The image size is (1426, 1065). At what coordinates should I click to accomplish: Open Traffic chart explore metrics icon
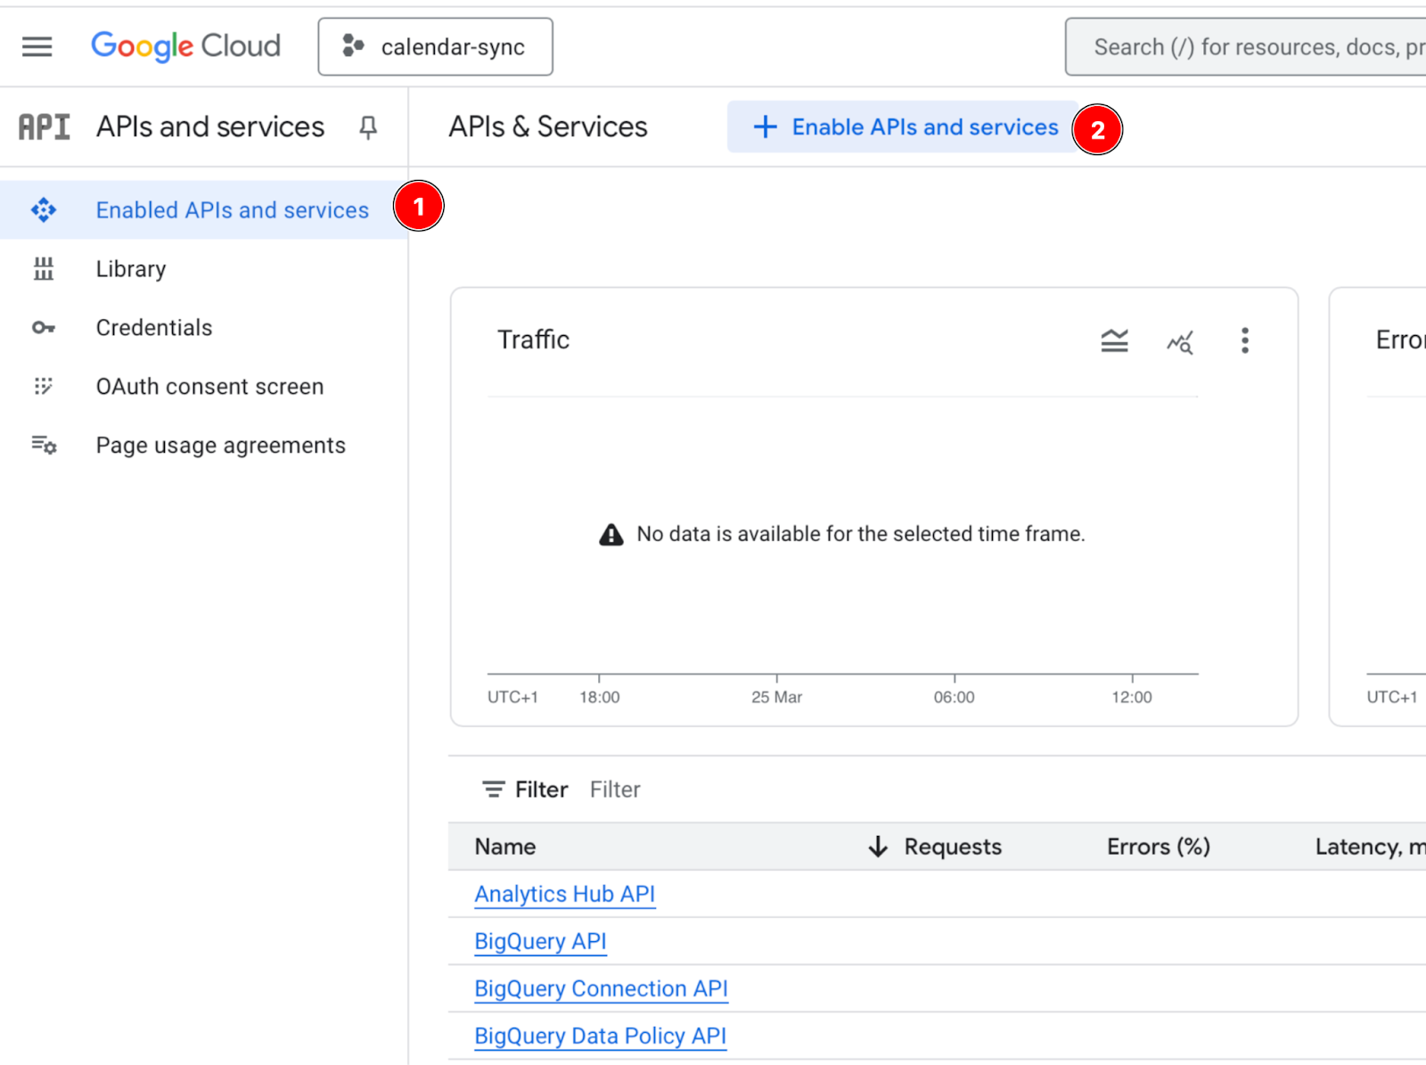(1180, 341)
